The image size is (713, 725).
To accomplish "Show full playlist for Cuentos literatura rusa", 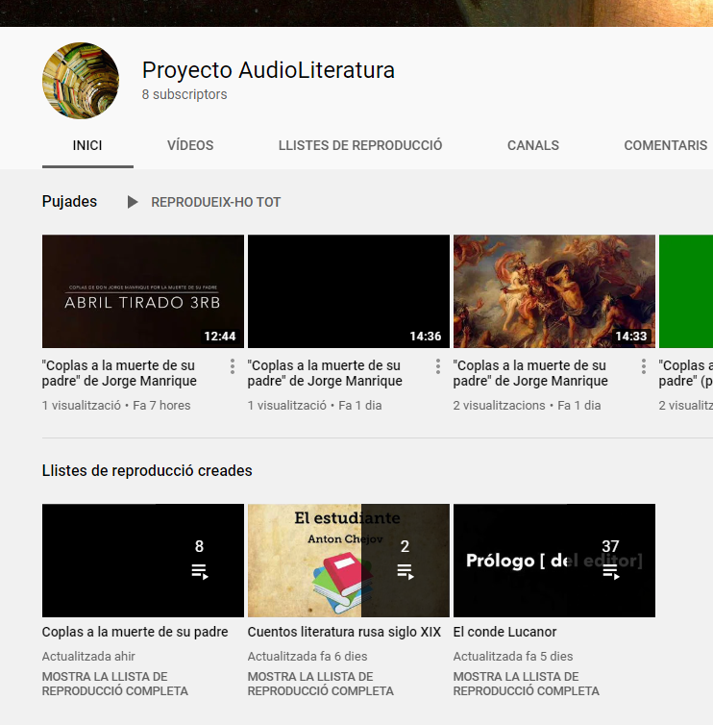I will tap(320, 684).
